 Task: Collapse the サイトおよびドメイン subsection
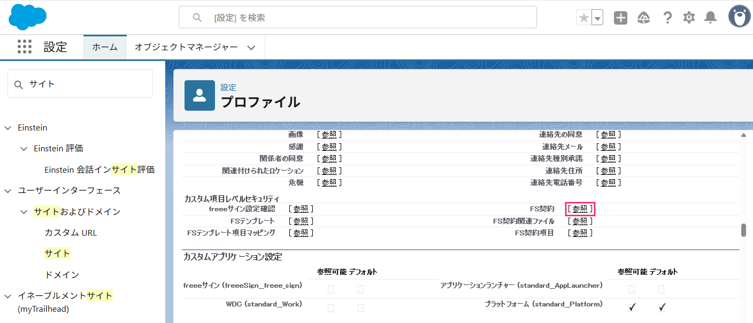24,212
